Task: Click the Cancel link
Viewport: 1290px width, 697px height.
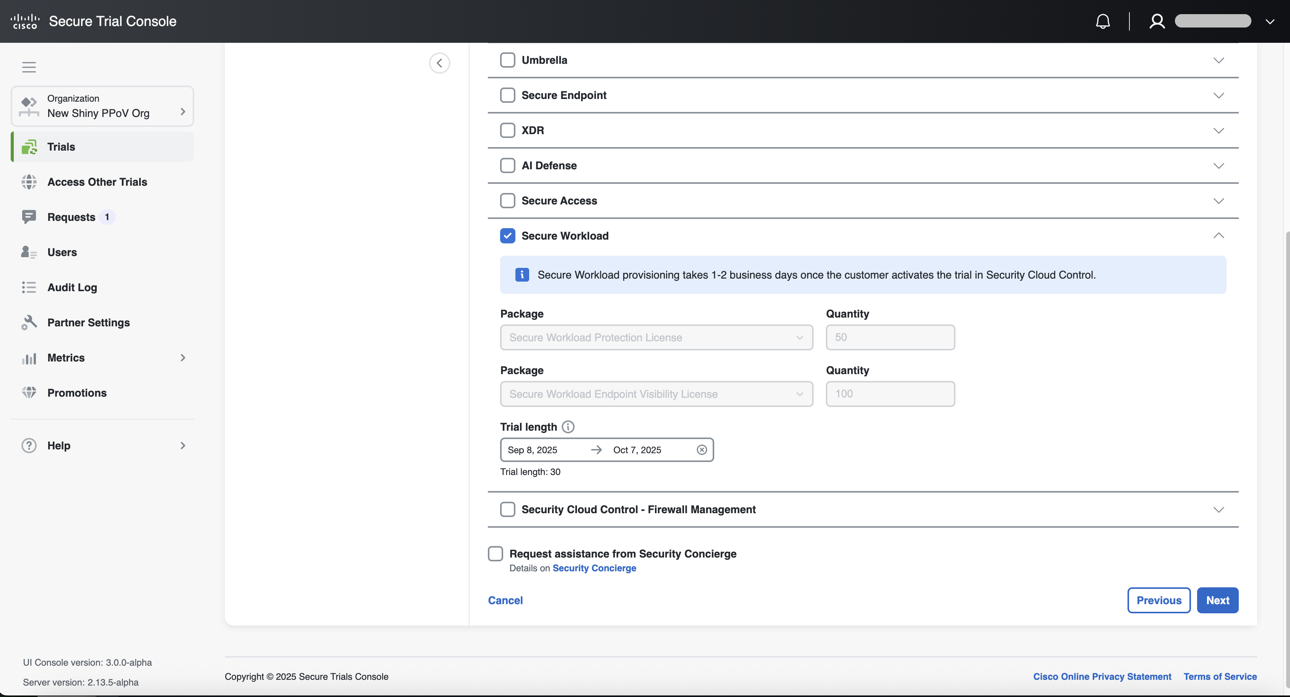Action: pos(505,600)
